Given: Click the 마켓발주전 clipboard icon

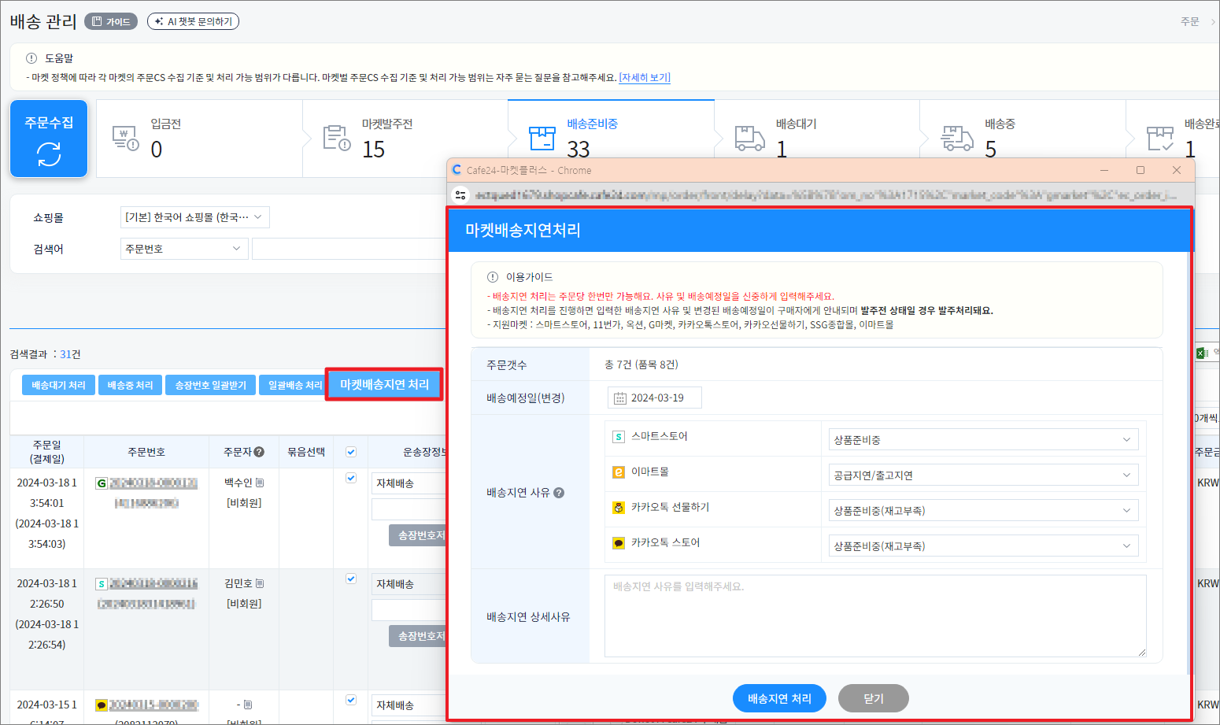Looking at the screenshot, I should [337, 138].
